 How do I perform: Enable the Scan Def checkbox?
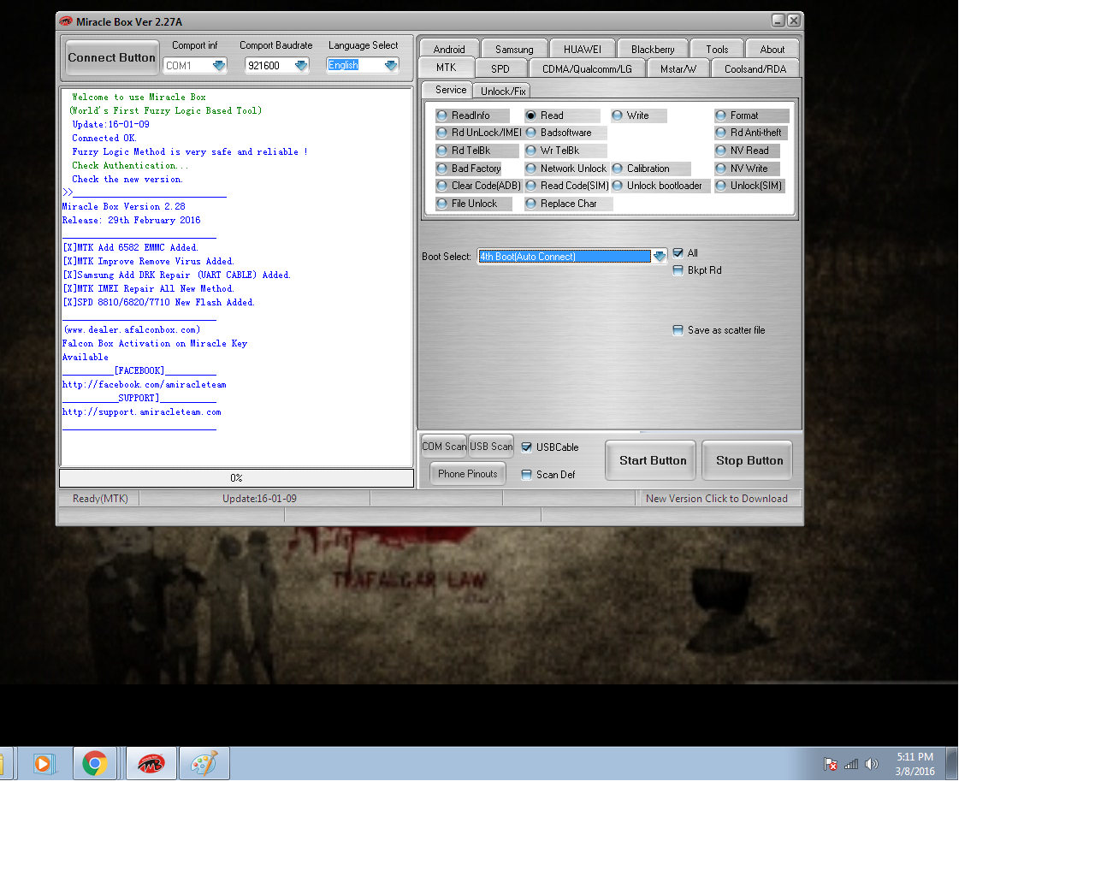pyautogui.click(x=527, y=475)
